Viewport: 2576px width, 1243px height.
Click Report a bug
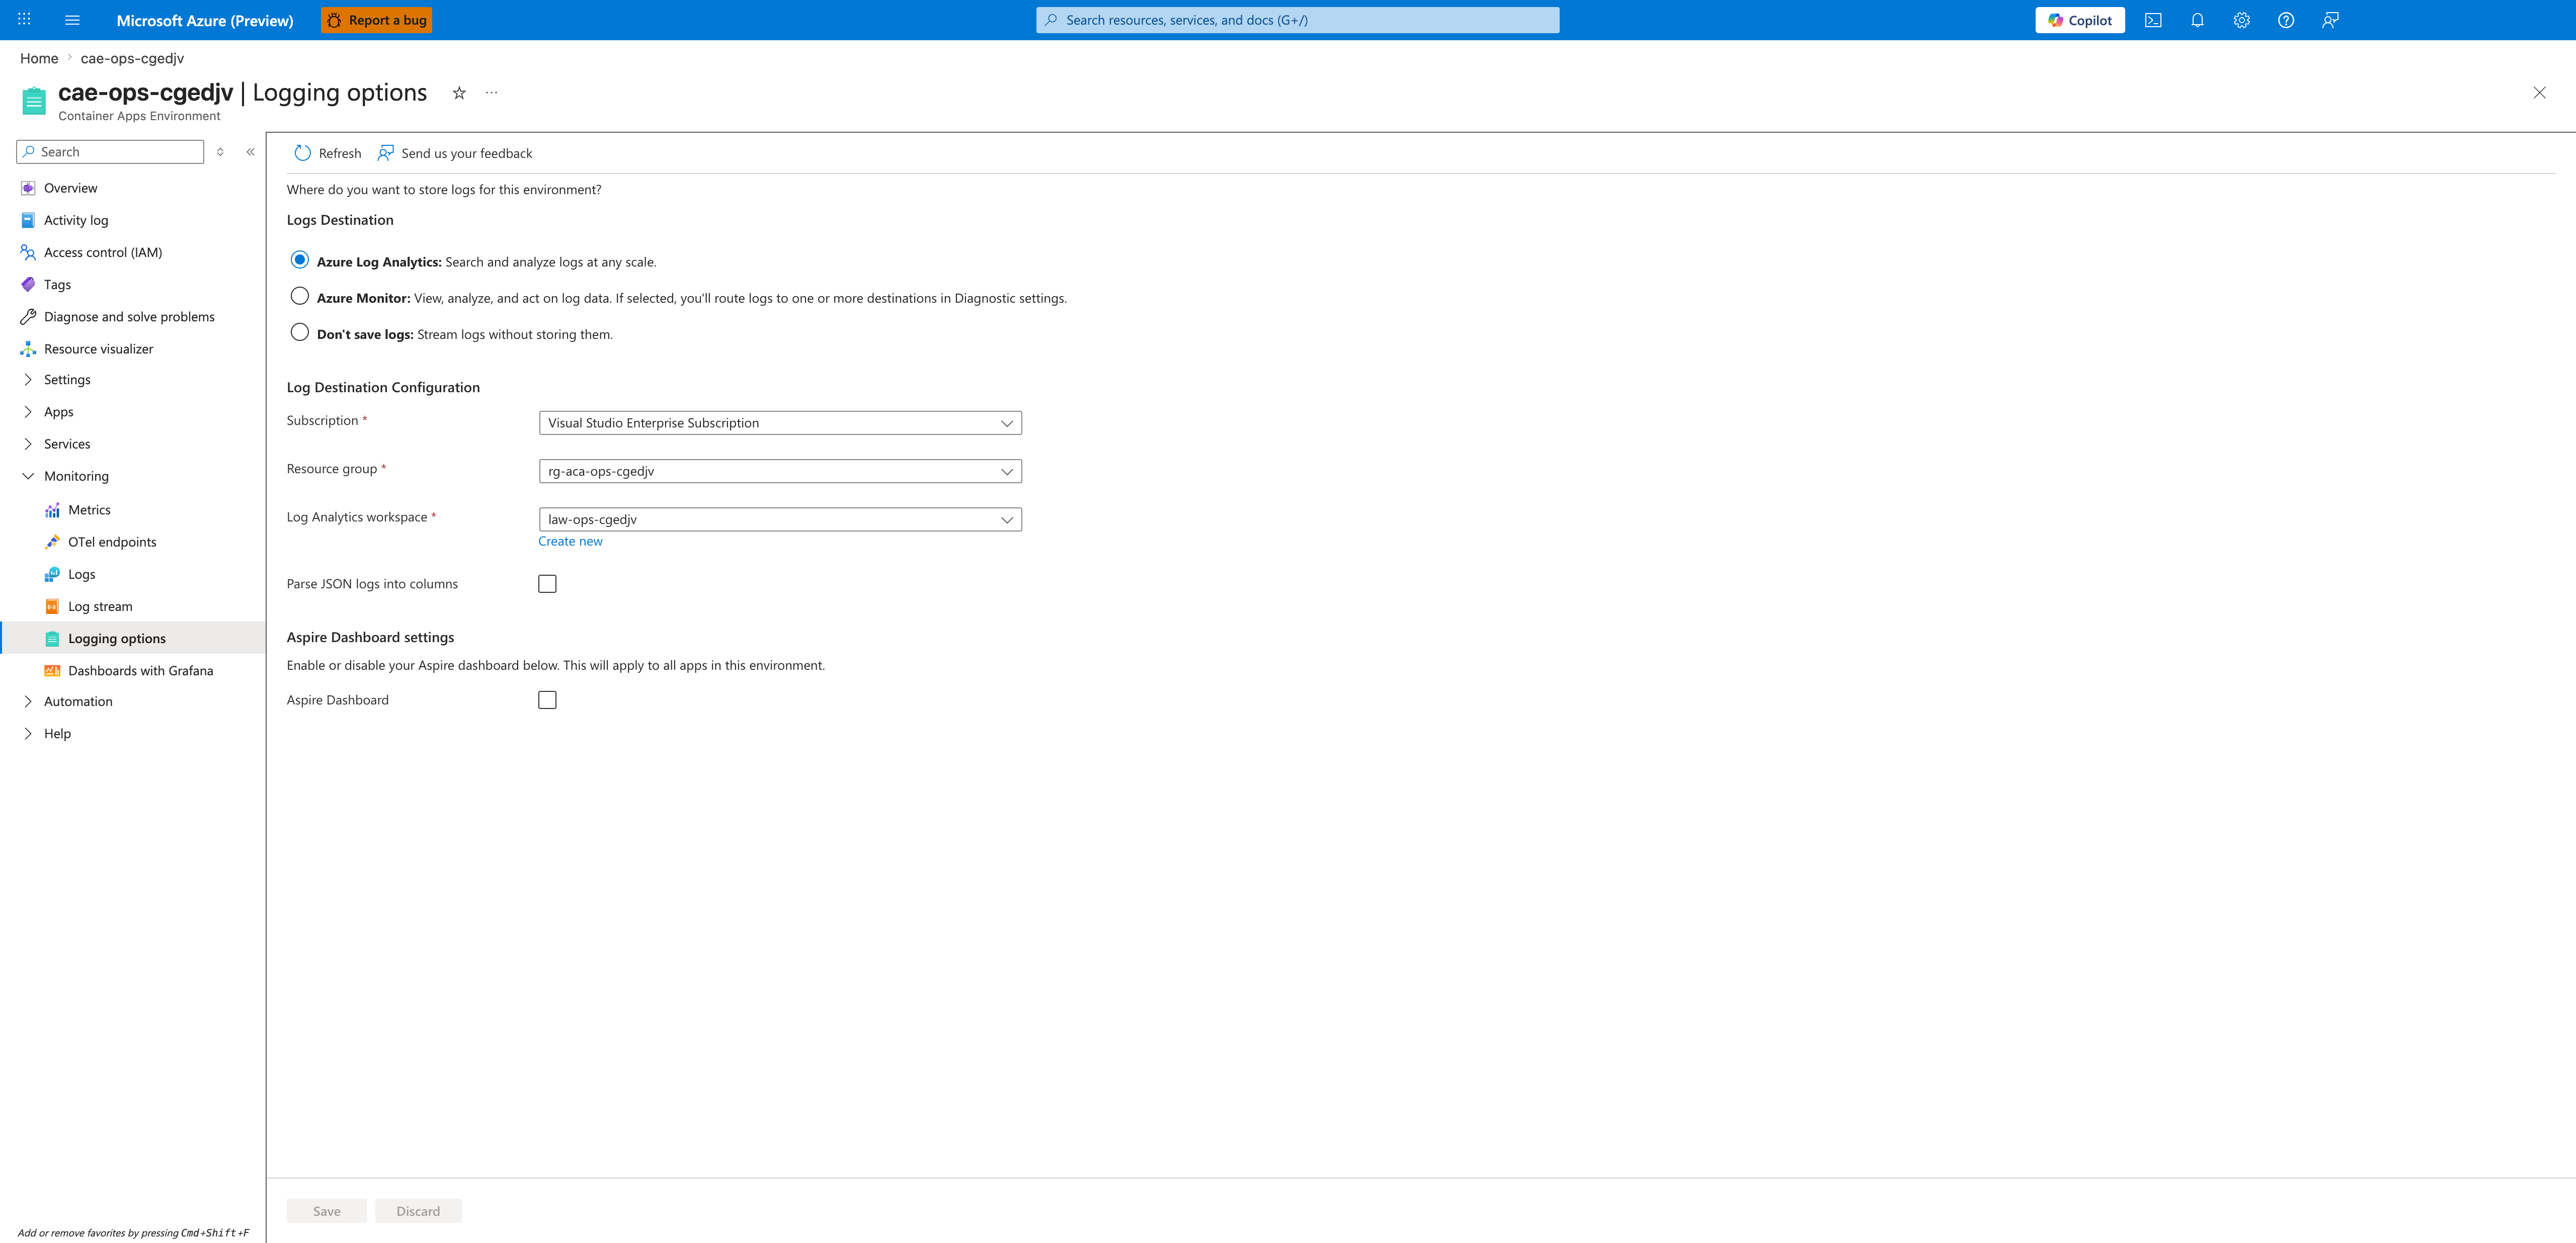[x=376, y=20]
